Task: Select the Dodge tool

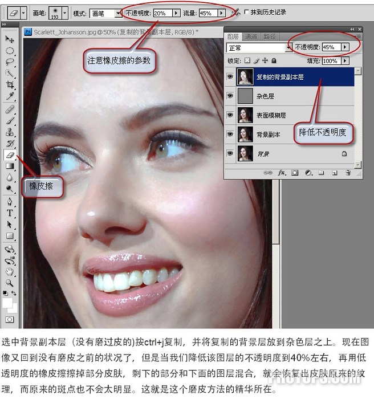Action: [x=10, y=189]
